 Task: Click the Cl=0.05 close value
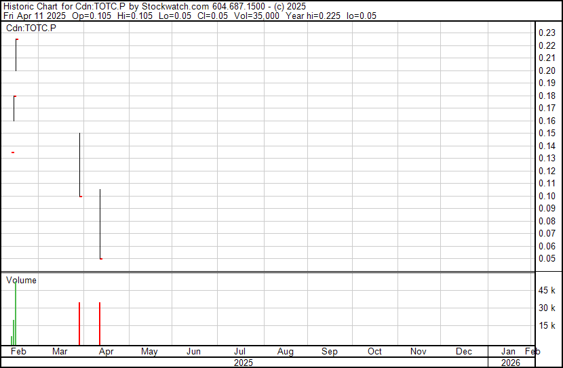[212, 16]
